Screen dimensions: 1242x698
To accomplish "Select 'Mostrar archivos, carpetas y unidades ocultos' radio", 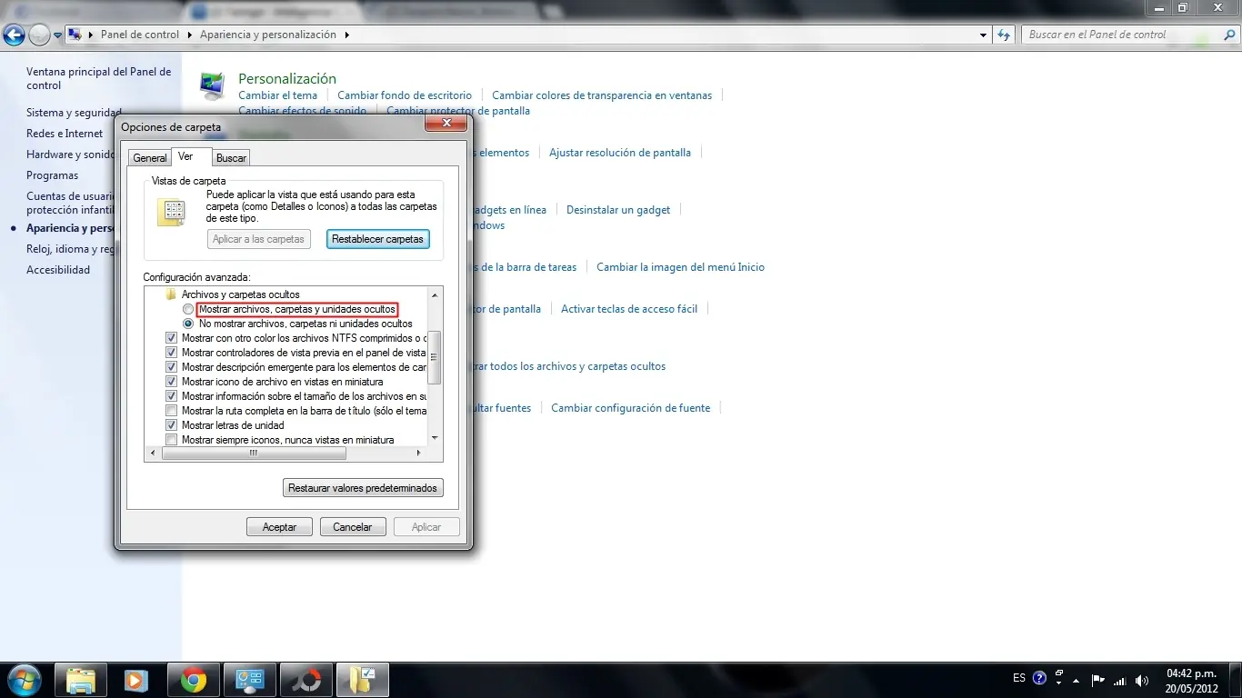I will (x=188, y=309).
